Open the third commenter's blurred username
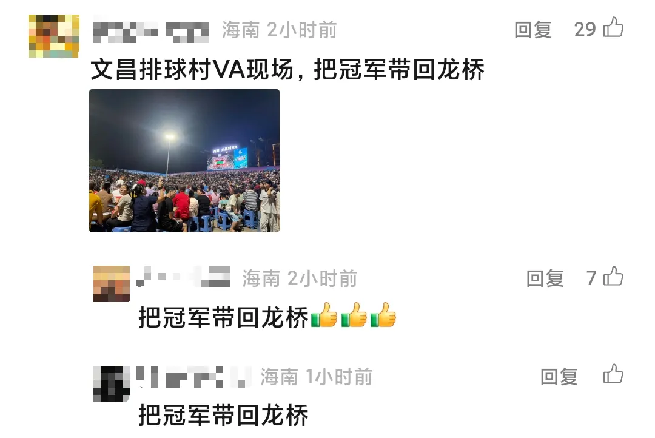Image resolution: width=655 pixels, height=438 pixels. (193, 377)
